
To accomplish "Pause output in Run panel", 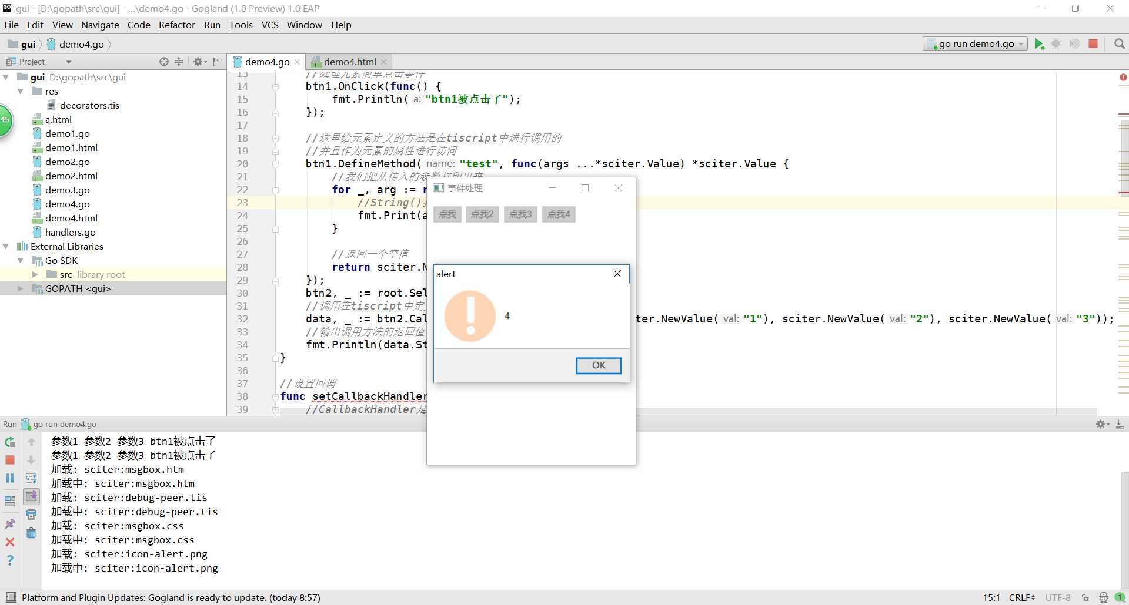I will 10,478.
